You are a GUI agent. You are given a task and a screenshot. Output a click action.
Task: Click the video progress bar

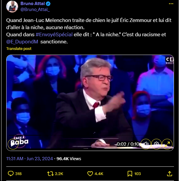(x=90, y=135)
